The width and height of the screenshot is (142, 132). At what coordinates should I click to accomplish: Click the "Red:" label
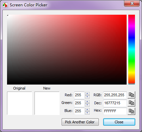(69, 95)
